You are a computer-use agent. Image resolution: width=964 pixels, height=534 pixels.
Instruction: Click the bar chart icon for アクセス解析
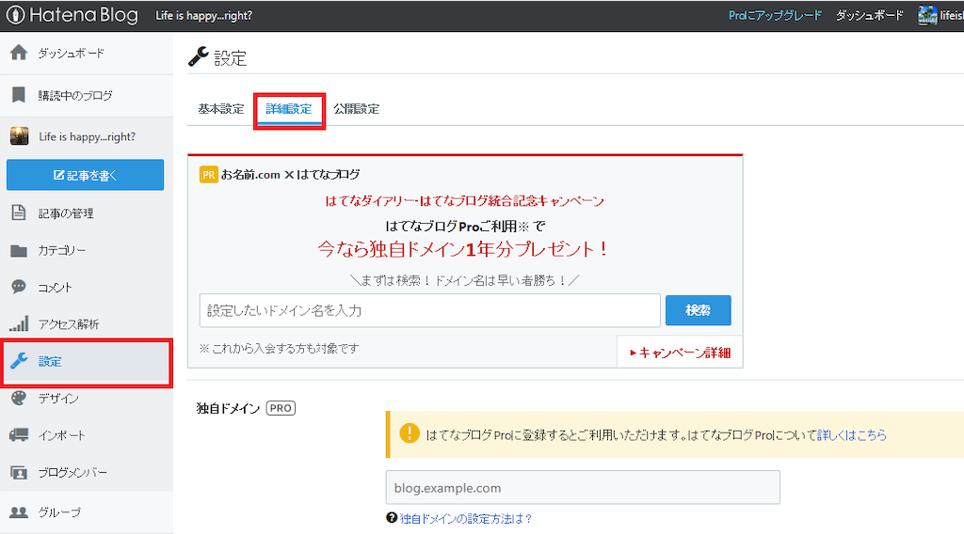[19, 324]
